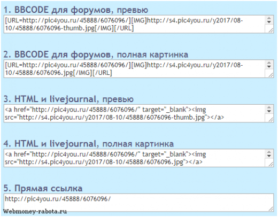The image size is (278, 217).
Task: Click resize grip of HTML preview textarea
Action: point(271,120)
